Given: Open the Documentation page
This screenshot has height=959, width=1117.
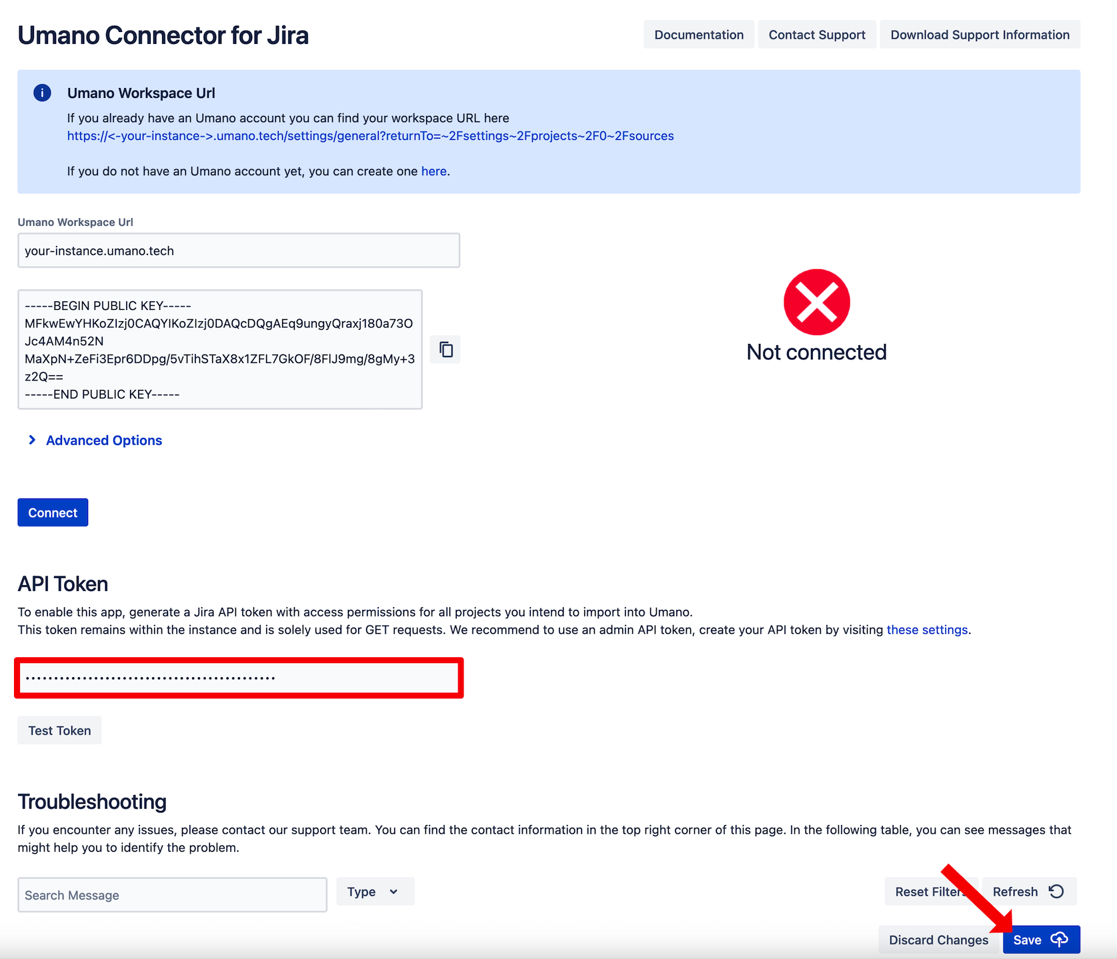Looking at the screenshot, I should tap(698, 35).
